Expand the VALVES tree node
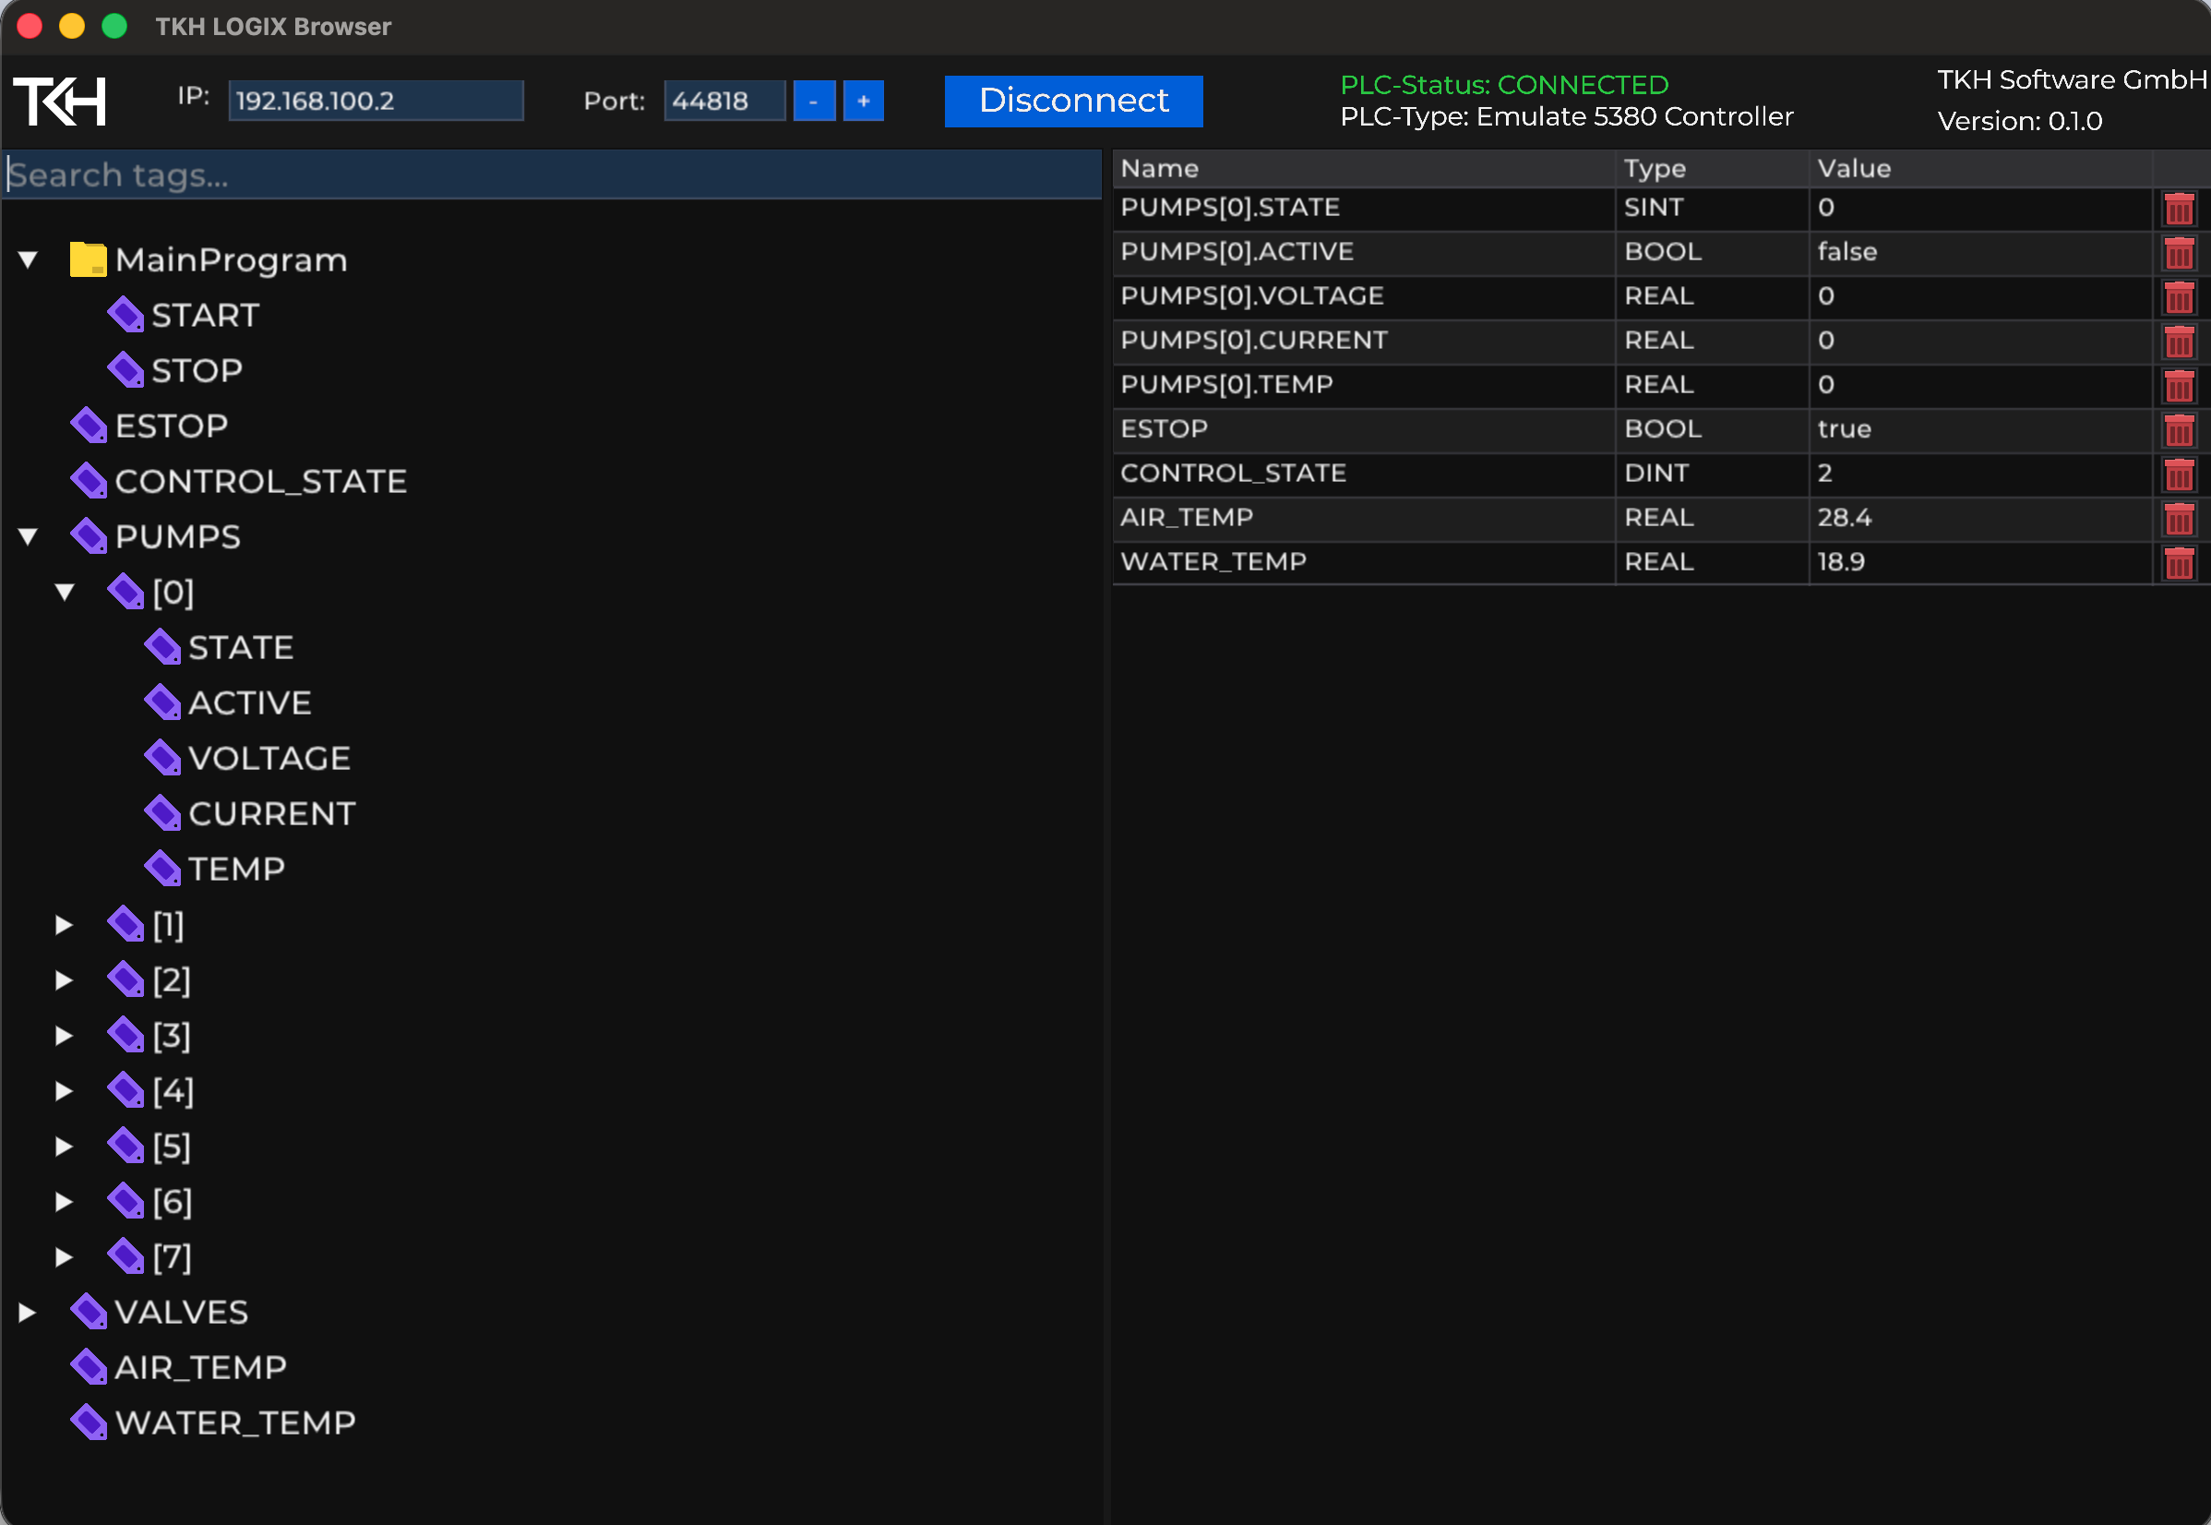The height and width of the screenshot is (1525, 2211). coord(27,1313)
